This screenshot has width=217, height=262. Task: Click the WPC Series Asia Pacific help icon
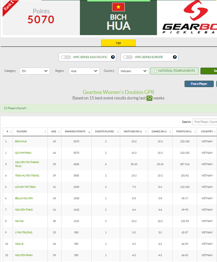(113, 57)
